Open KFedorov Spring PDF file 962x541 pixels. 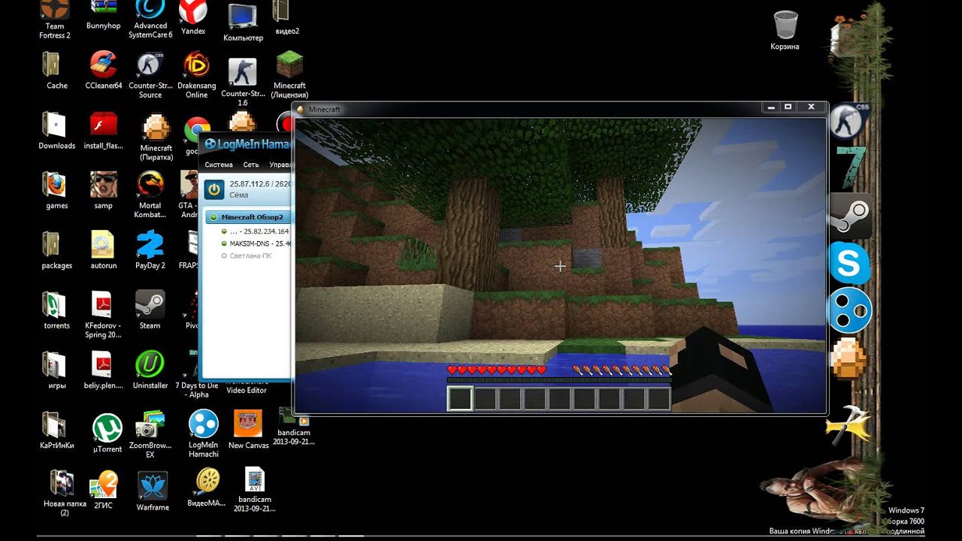104,315
